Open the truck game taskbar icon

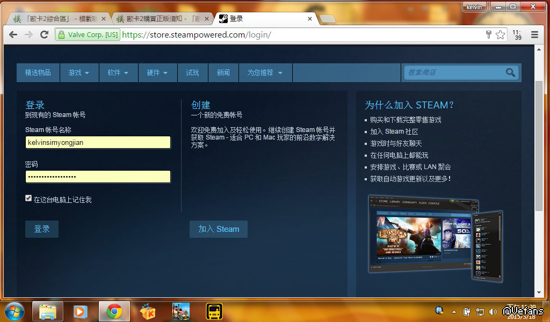click(x=181, y=311)
